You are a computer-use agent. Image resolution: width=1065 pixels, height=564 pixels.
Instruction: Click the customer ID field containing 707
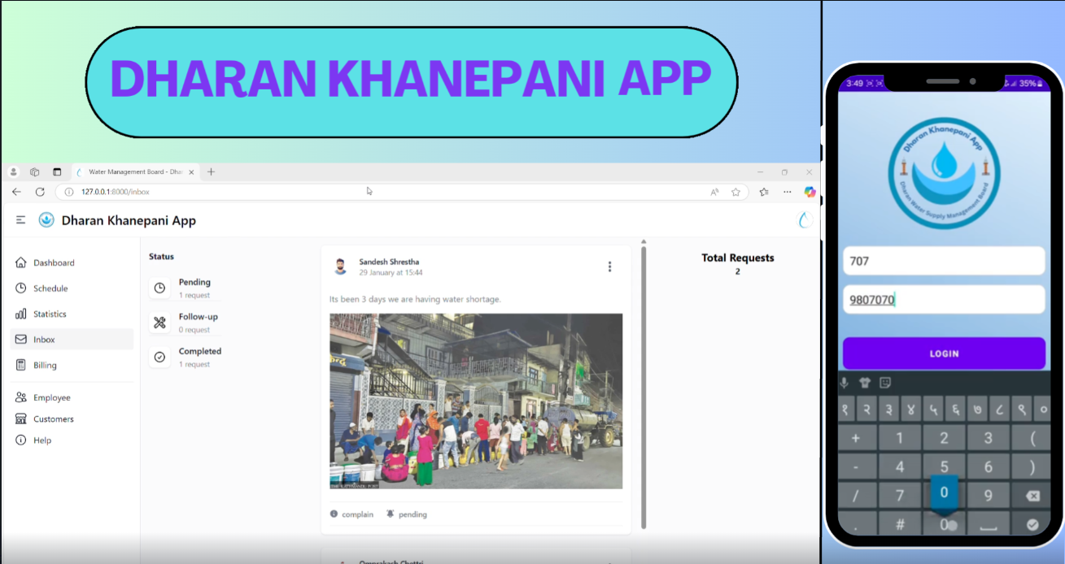click(943, 262)
